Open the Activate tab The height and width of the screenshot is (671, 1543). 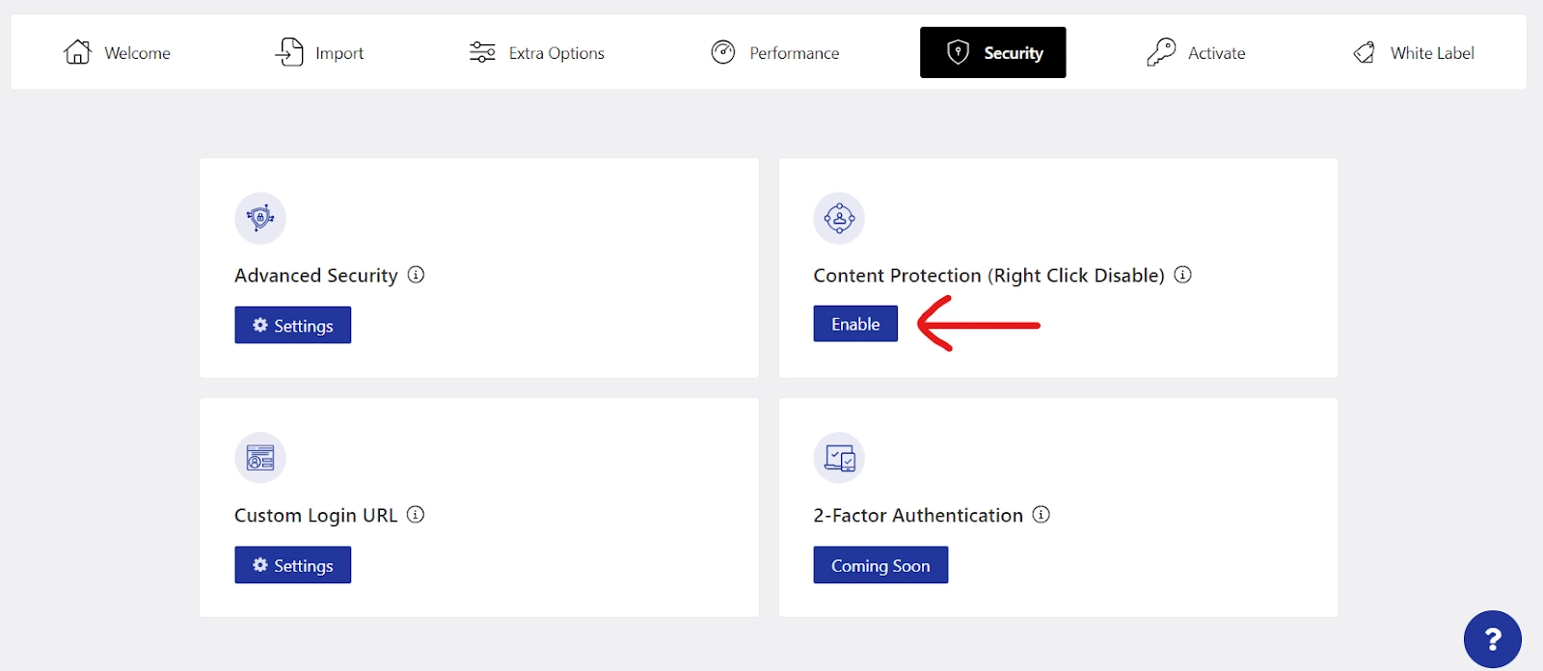click(1196, 53)
